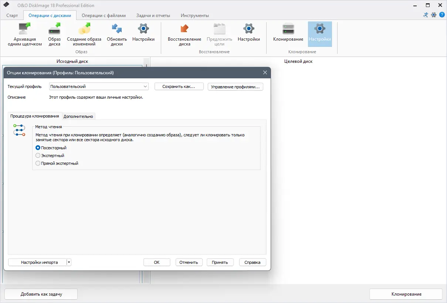
Task: Click the Метод чтения group label
Action: tap(48, 127)
